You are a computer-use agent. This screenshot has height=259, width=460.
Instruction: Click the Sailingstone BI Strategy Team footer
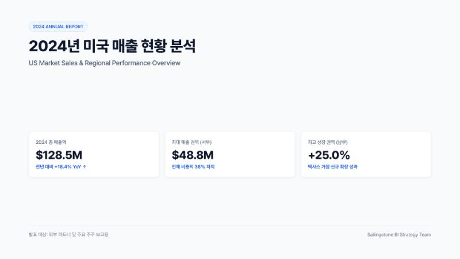pos(399,235)
